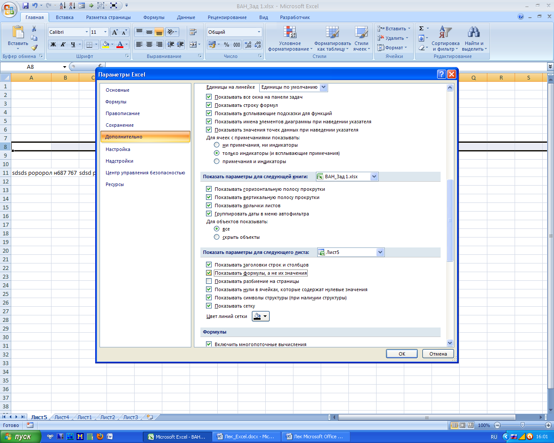Image resolution: width=554 pixels, height=443 pixels.
Task: Click the fill color bucket icon
Action: [x=106, y=44]
